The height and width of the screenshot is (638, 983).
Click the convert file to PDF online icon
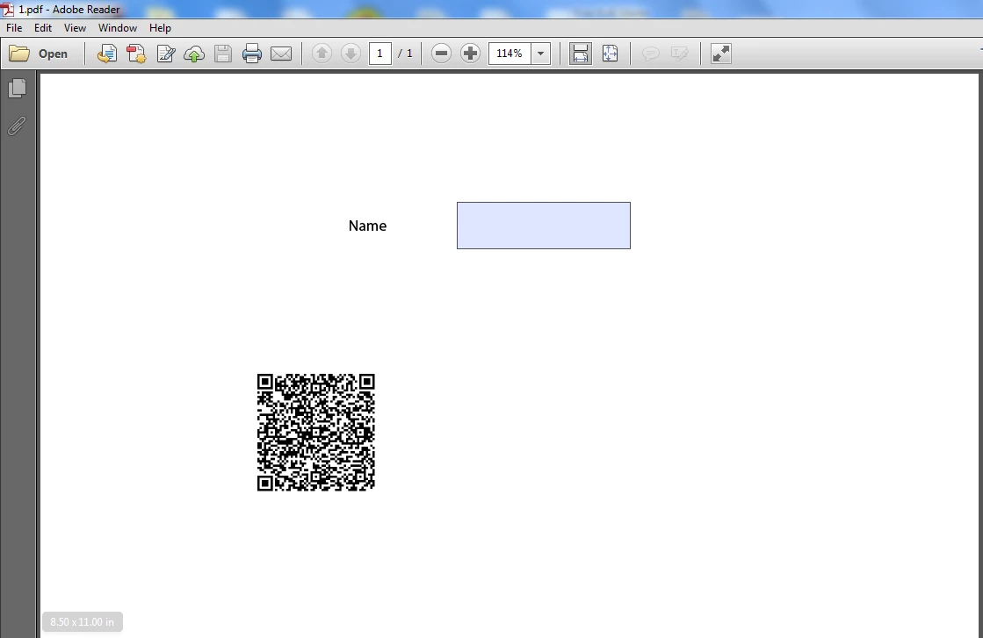(x=106, y=54)
